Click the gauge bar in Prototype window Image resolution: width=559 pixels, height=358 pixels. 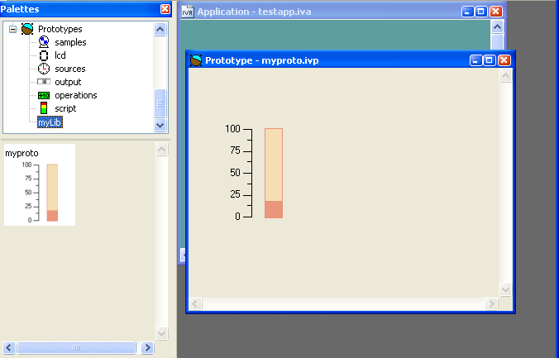point(274,173)
